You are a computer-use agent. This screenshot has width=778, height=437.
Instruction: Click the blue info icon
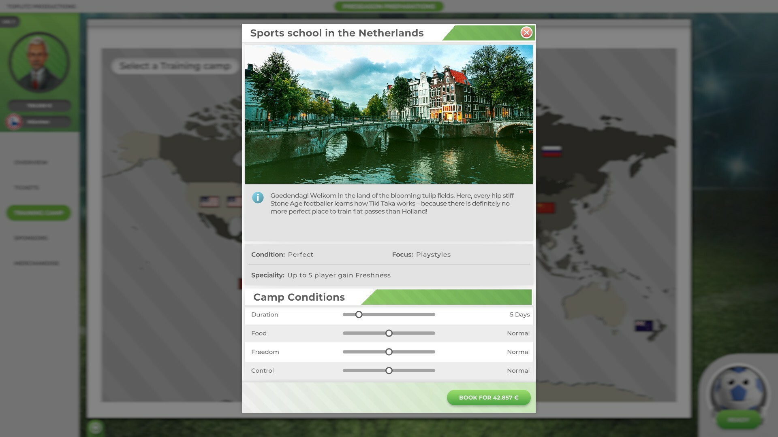(x=258, y=197)
